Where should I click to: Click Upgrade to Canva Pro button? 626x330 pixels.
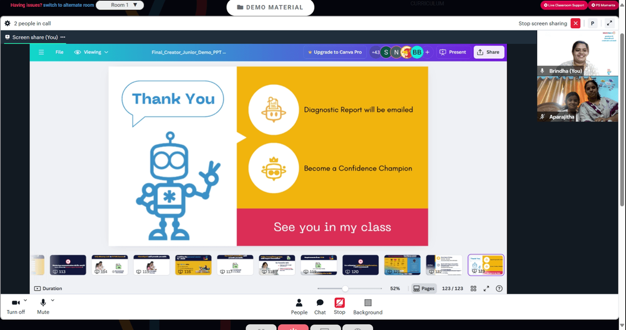(334, 52)
